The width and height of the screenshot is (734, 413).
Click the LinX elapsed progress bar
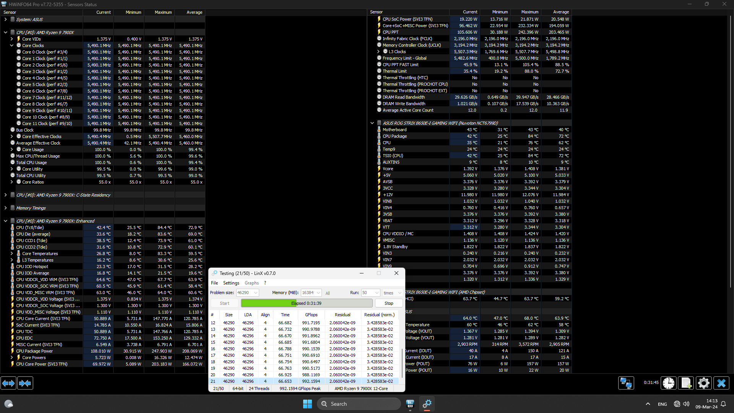coord(307,303)
